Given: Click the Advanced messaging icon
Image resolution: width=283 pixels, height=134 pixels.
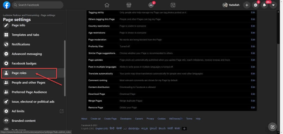Looking at the screenshot, I should click(6, 54).
